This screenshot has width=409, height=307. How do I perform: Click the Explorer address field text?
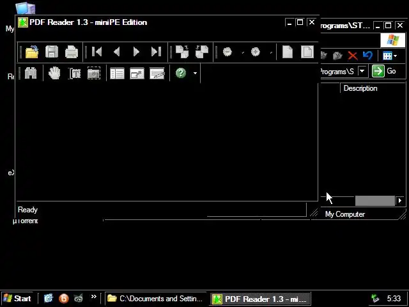337,71
